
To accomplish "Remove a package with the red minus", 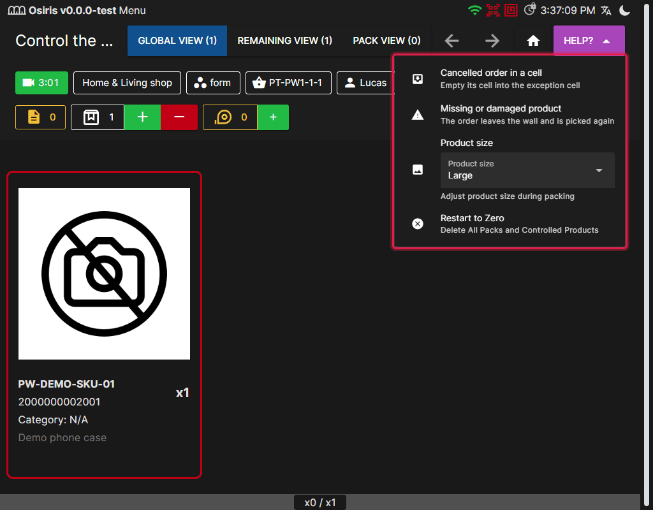I will [179, 117].
